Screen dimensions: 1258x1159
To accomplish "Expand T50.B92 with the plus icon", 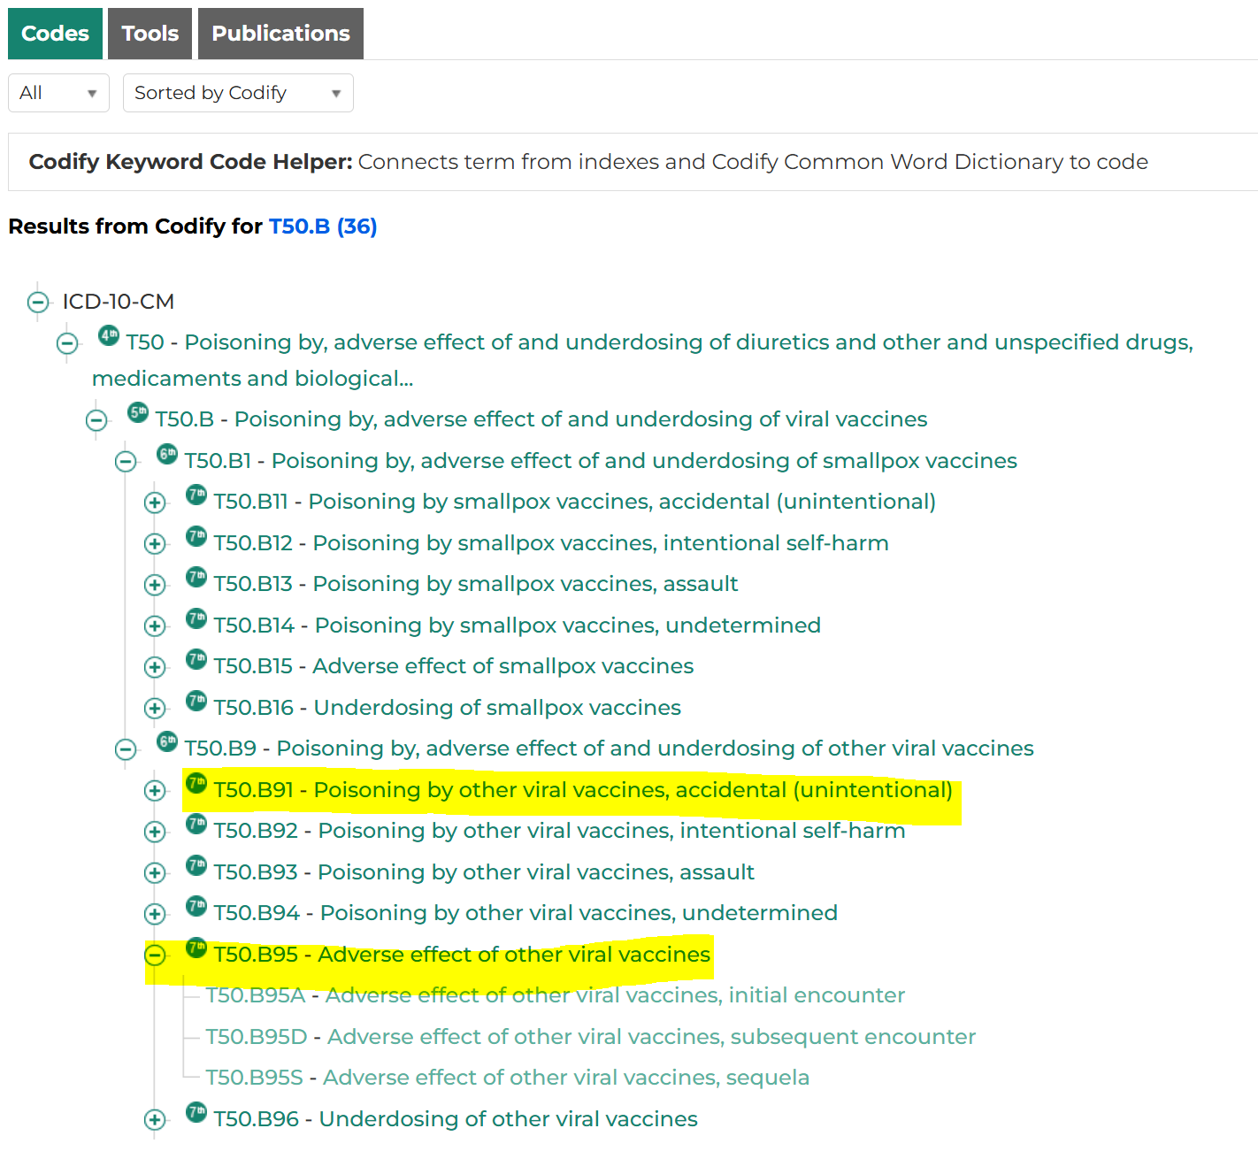I will (155, 832).
